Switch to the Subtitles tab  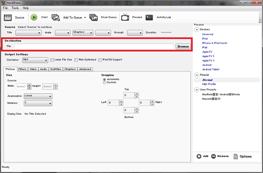tap(55, 69)
